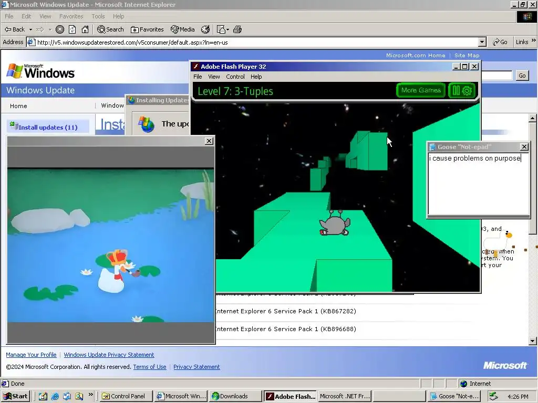This screenshot has width=538, height=403.
Task: Click the Manage Your Profile link
Action: coord(31,355)
